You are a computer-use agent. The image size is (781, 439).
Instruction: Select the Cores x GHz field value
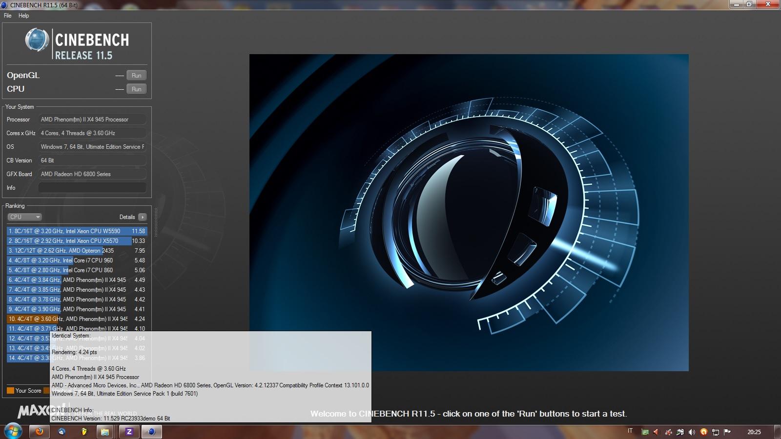pyautogui.click(x=92, y=133)
